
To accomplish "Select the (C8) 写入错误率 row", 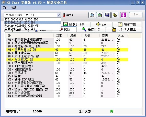I will [67, 93].
